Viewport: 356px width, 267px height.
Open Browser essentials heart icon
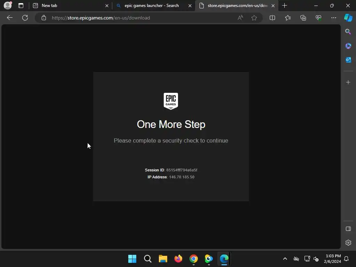[318, 18]
